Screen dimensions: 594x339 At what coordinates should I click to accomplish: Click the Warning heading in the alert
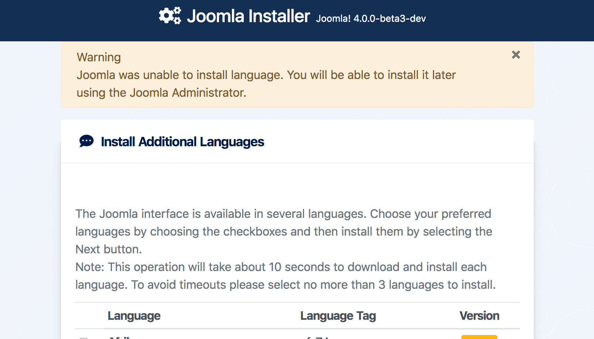tap(99, 57)
